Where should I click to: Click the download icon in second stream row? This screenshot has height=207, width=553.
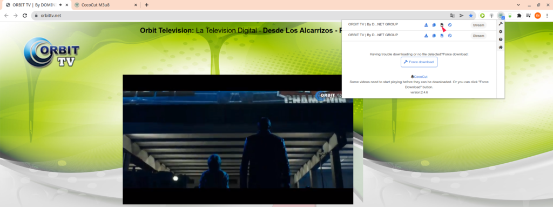tap(426, 36)
